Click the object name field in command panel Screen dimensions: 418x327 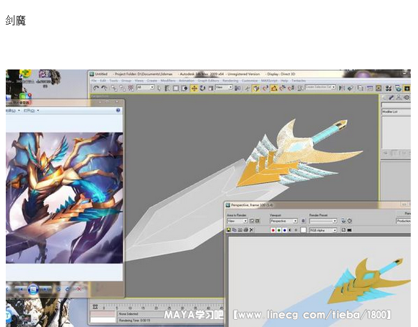click(x=396, y=105)
